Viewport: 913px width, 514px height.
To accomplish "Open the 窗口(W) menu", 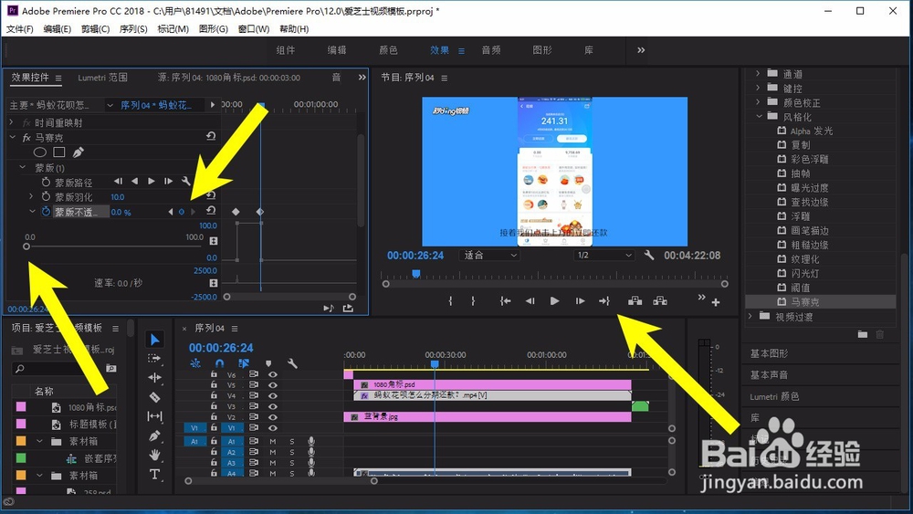I will (x=253, y=28).
